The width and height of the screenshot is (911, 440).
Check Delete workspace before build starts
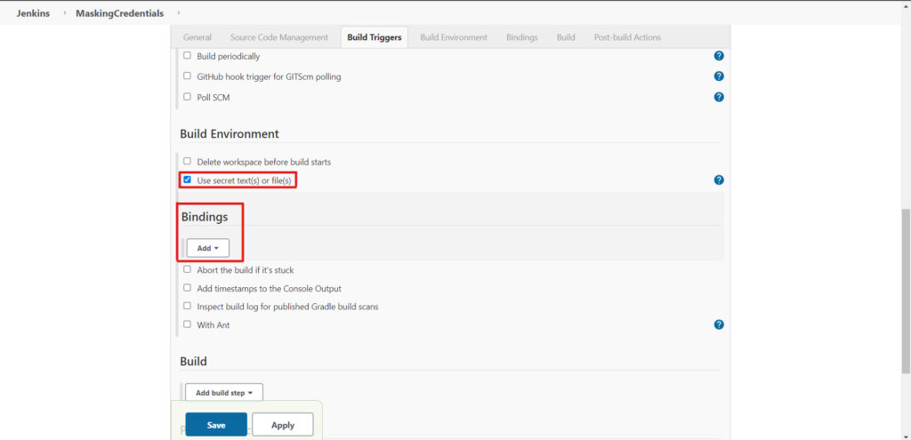187,162
